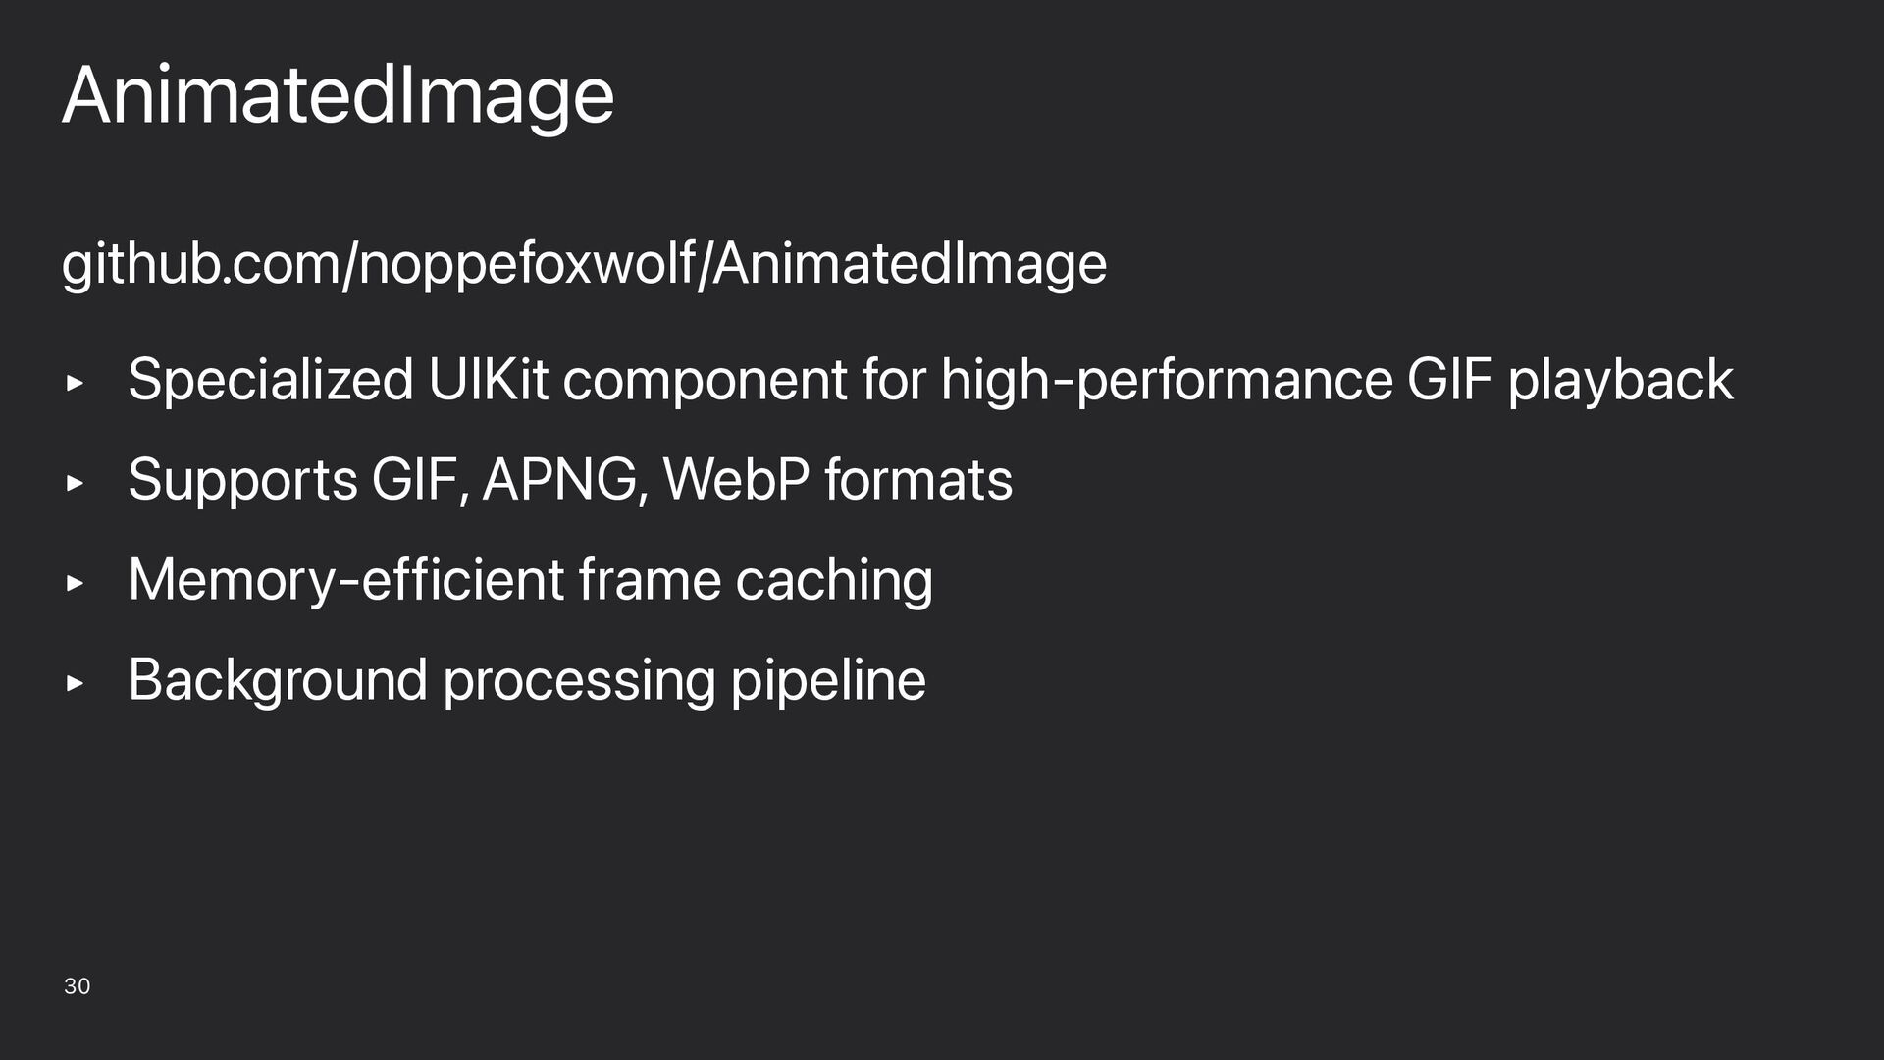Select the word formats
Screen dimensions: 1884x1060
tap(918, 481)
